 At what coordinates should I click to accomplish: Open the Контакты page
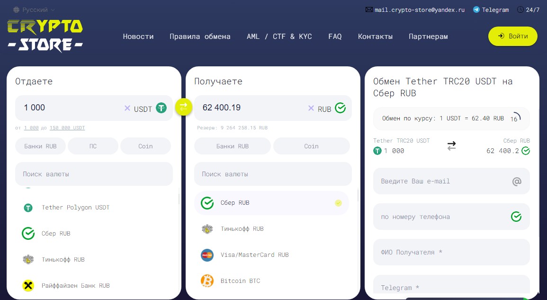tap(375, 36)
